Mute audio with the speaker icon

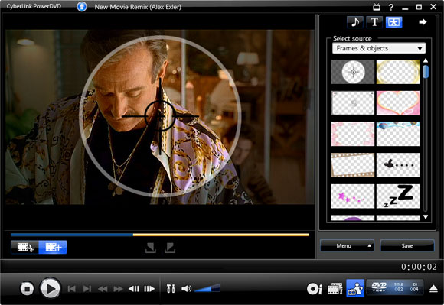click(186, 289)
